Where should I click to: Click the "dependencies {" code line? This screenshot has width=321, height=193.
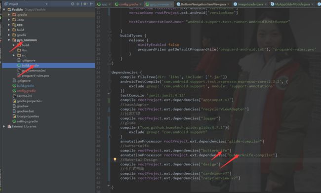pos(126,72)
